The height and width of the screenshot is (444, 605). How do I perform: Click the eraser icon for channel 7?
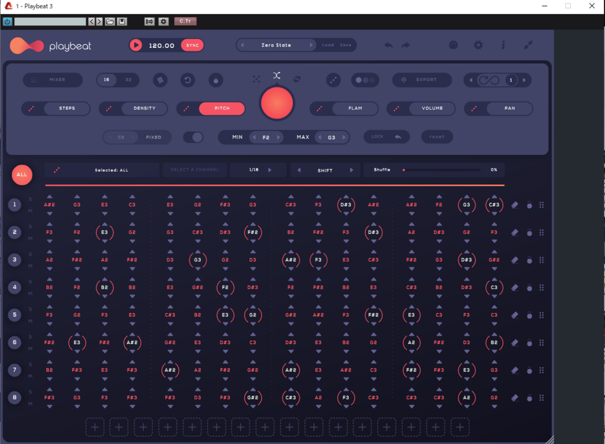515,370
